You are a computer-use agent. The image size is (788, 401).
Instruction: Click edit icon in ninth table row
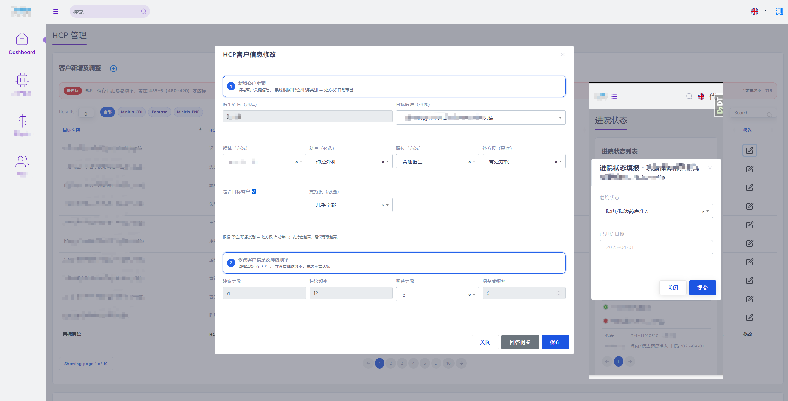[x=750, y=299]
